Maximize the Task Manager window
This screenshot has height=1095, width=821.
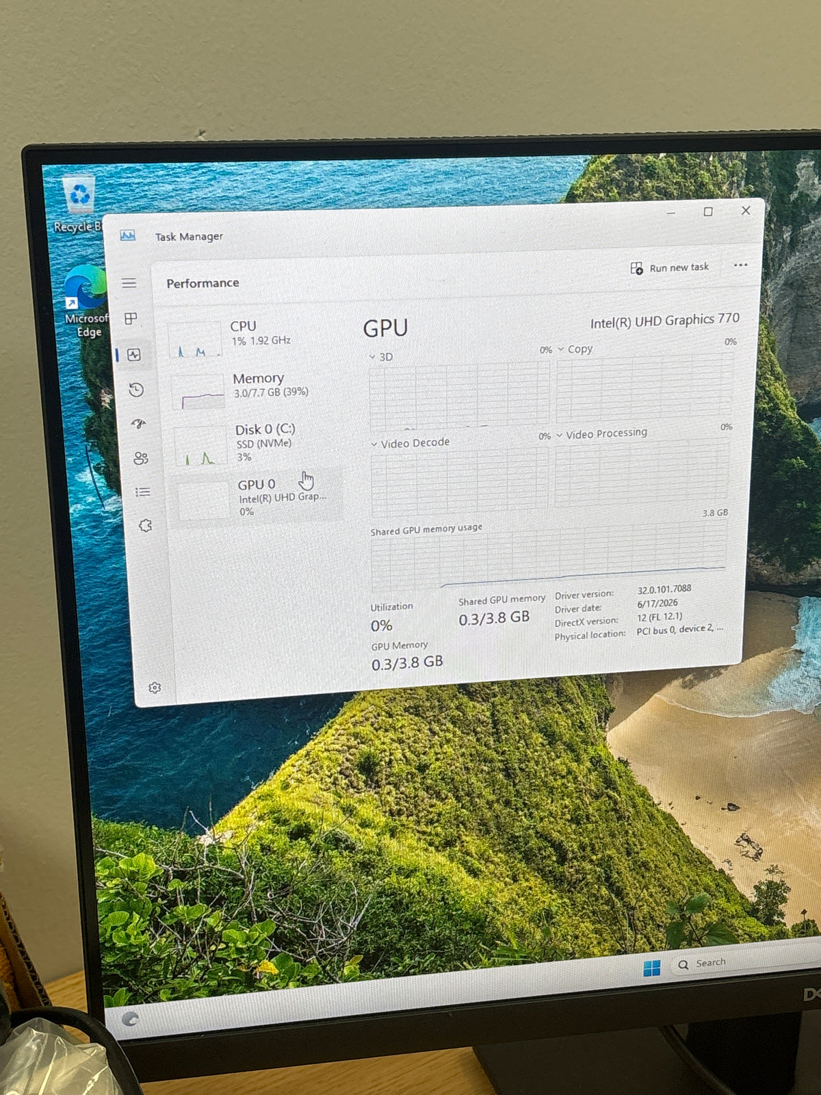click(708, 211)
